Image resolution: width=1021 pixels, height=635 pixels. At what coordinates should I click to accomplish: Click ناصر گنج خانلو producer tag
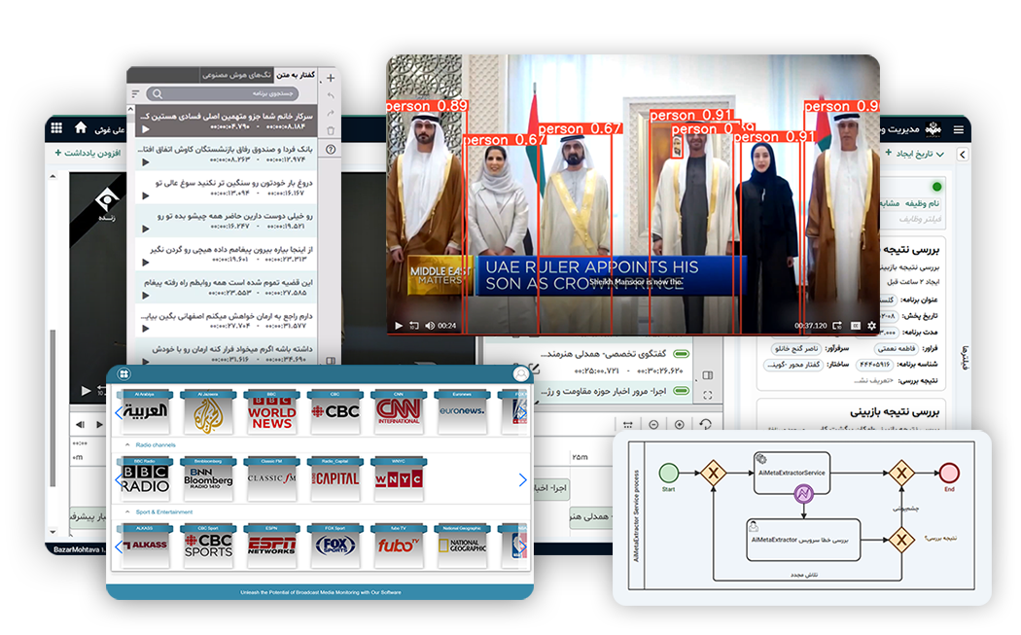pyautogui.click(x=795, y=349)
